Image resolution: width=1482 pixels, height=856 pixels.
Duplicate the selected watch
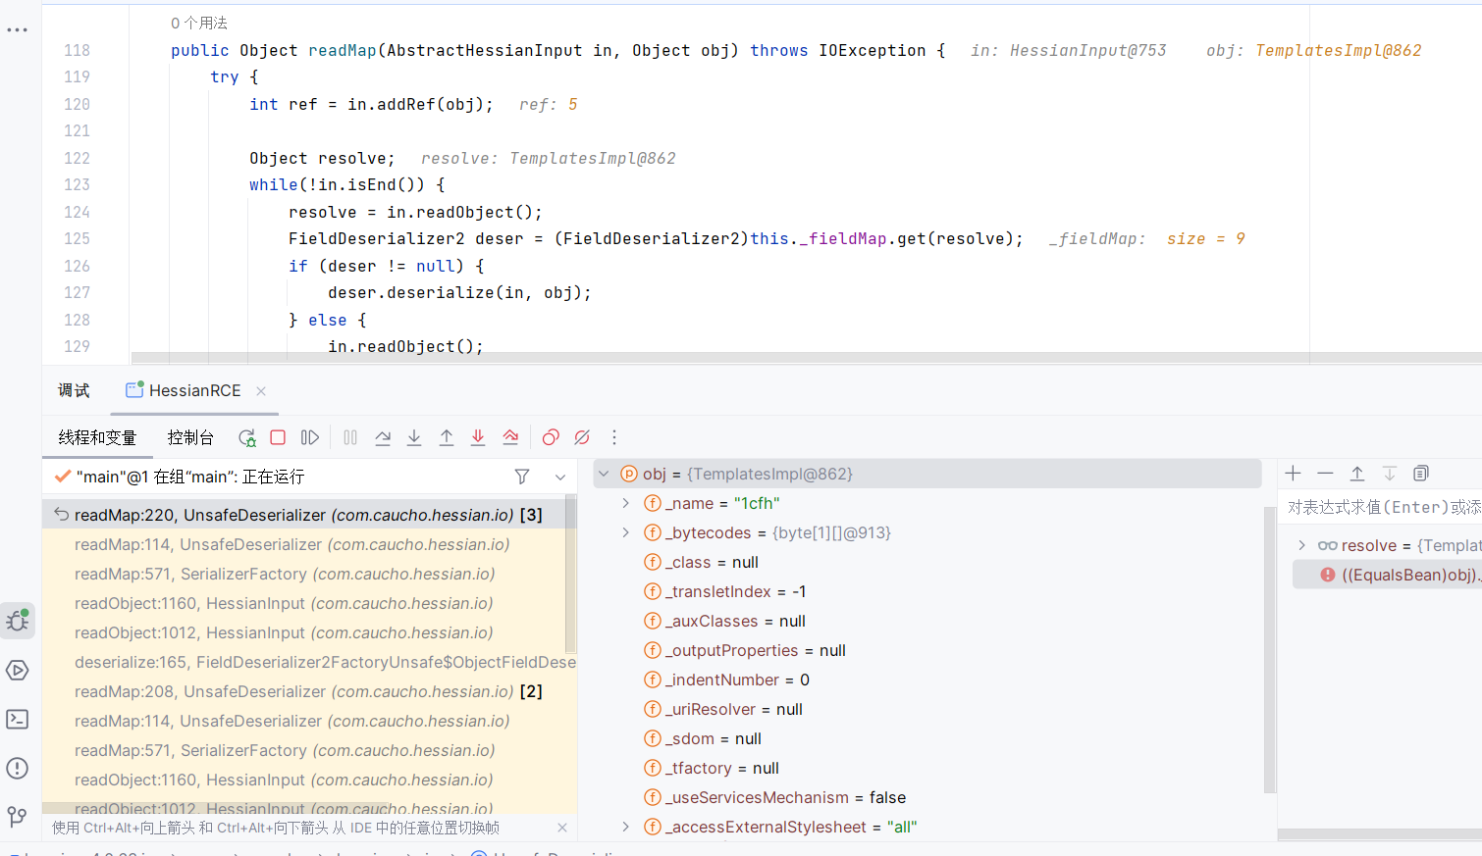[1421, 474]
